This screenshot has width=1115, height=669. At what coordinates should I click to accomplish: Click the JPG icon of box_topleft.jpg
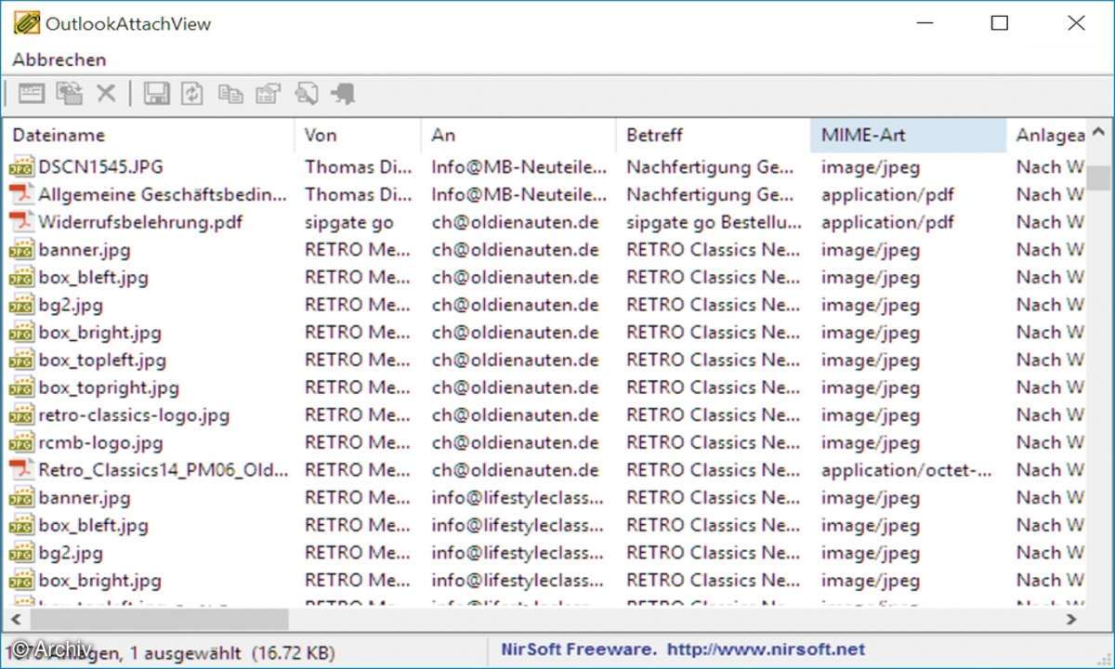pos(21,361)
